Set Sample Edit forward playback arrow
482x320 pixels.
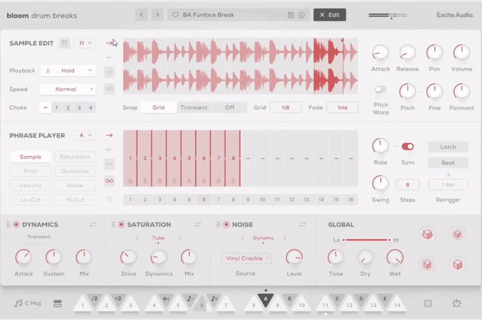click(109, 43)
